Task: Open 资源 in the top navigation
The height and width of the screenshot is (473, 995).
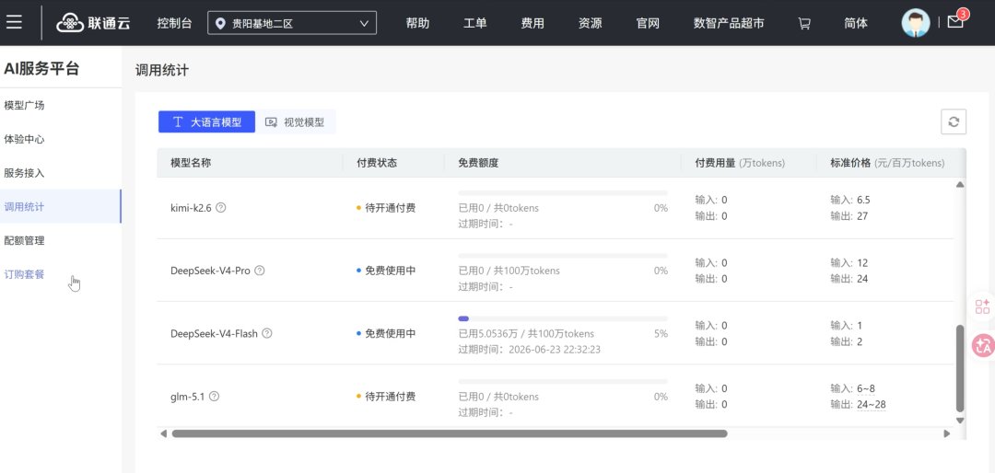Action: click(591, 23)
